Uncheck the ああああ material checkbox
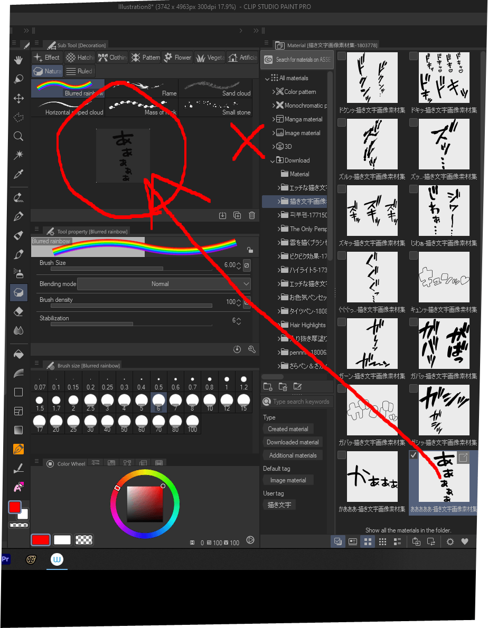The width and height of the screenshot is (488, 628). pos(414,455)
